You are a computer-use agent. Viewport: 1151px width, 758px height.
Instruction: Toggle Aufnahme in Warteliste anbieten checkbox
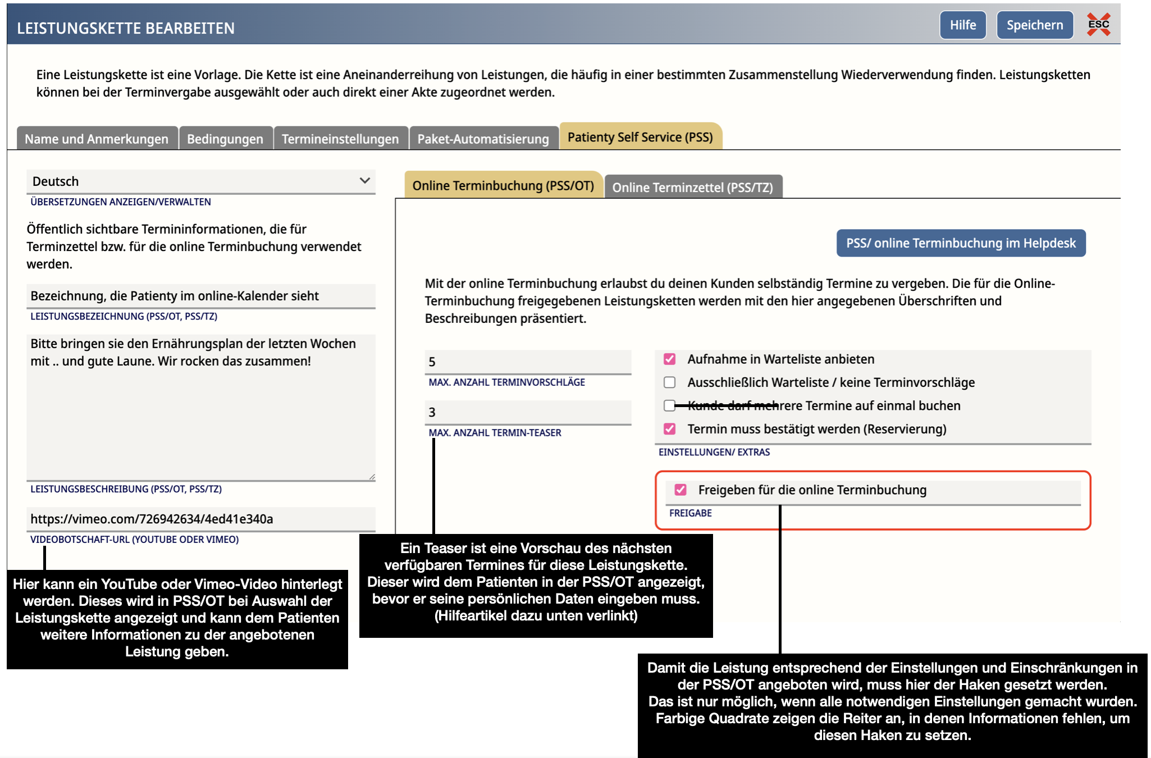[669, 359]
